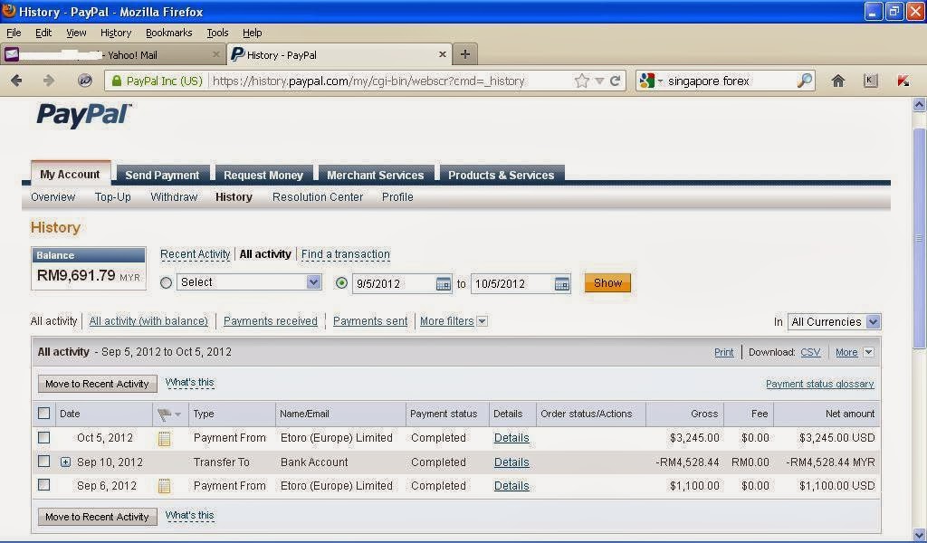Check the Sep 10, 2012 transaction checkbox
Screen dimensions: 927x543
pyautogui.click(x=43, y=462)
